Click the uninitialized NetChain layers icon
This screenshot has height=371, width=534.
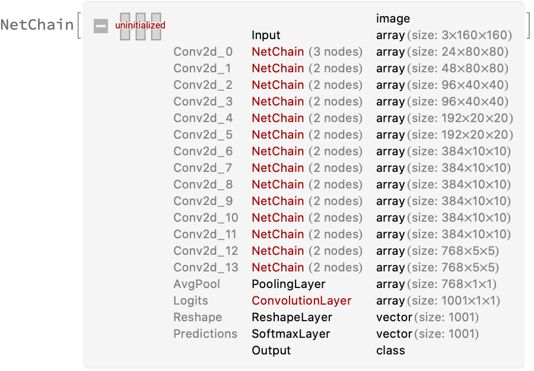click(141, 26)
